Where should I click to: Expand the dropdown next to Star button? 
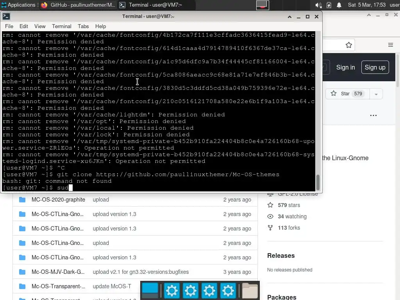376,94
